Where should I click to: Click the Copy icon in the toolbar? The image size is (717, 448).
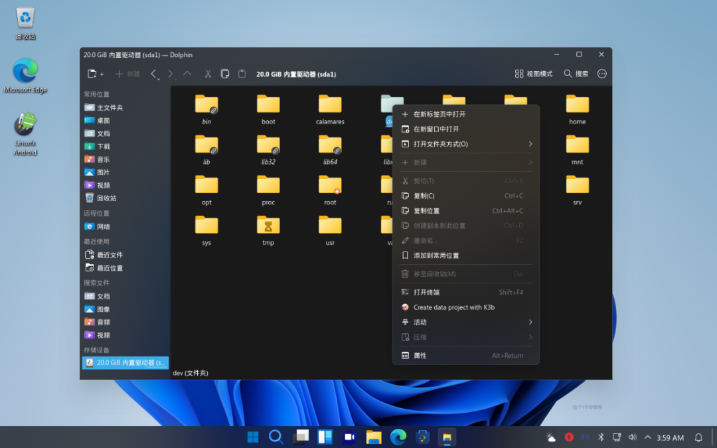click(224, 74)
